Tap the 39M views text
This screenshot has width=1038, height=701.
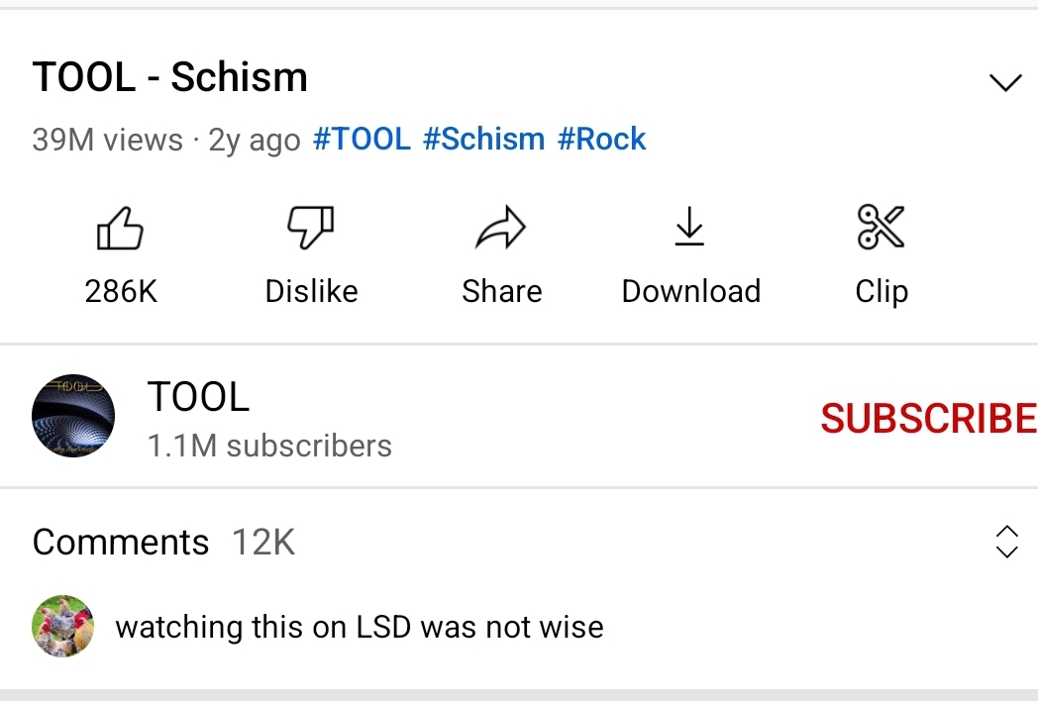coord(107,140)
